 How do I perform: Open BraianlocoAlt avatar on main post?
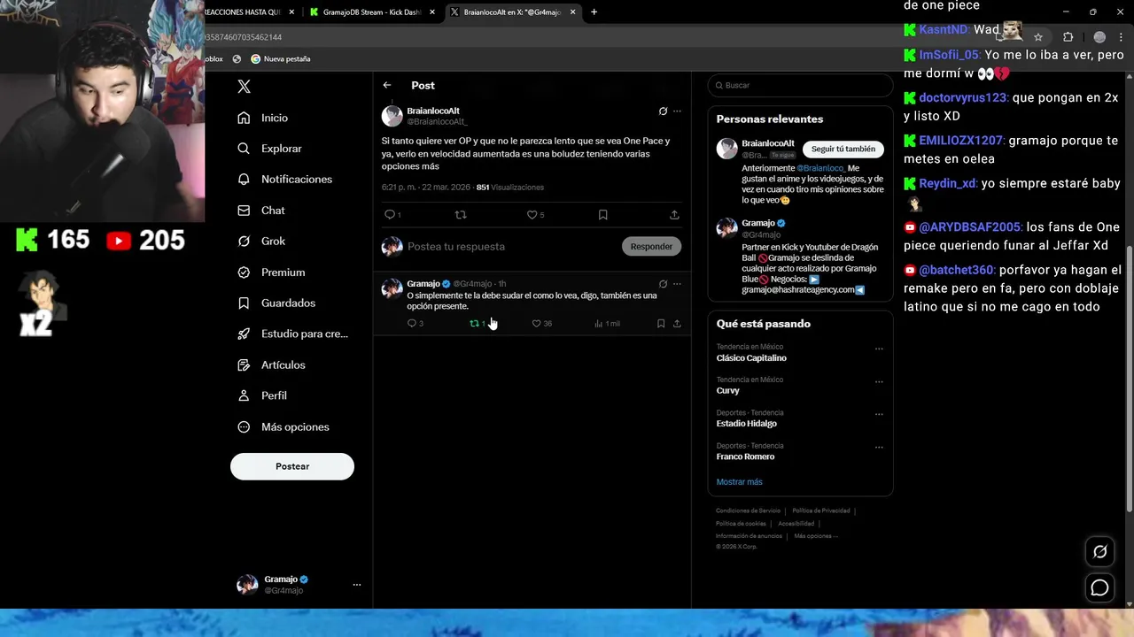(x=392, y=116)
